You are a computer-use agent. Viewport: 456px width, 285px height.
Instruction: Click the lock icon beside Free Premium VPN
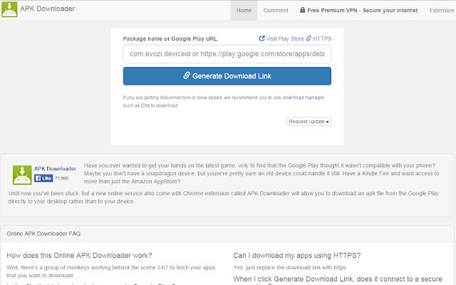302,10
